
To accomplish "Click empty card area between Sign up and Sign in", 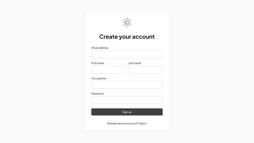I will point(127,119).
